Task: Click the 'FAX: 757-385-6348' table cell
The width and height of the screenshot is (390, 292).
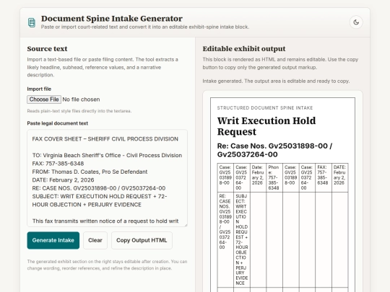Action: [324, 177]
